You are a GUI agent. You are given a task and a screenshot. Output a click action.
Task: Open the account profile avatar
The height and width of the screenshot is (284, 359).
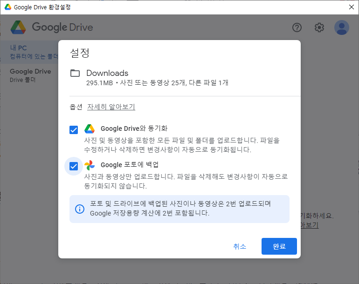[342, 27]
